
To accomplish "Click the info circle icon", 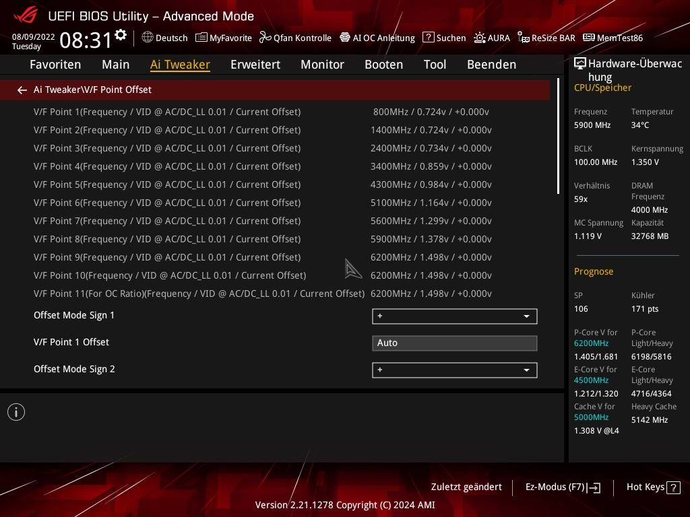I will click(x=16, y=412).
